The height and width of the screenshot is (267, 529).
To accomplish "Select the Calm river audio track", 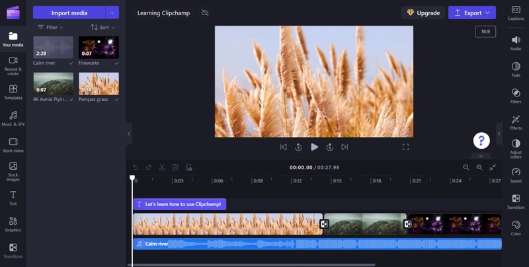I will click(317, 244).
